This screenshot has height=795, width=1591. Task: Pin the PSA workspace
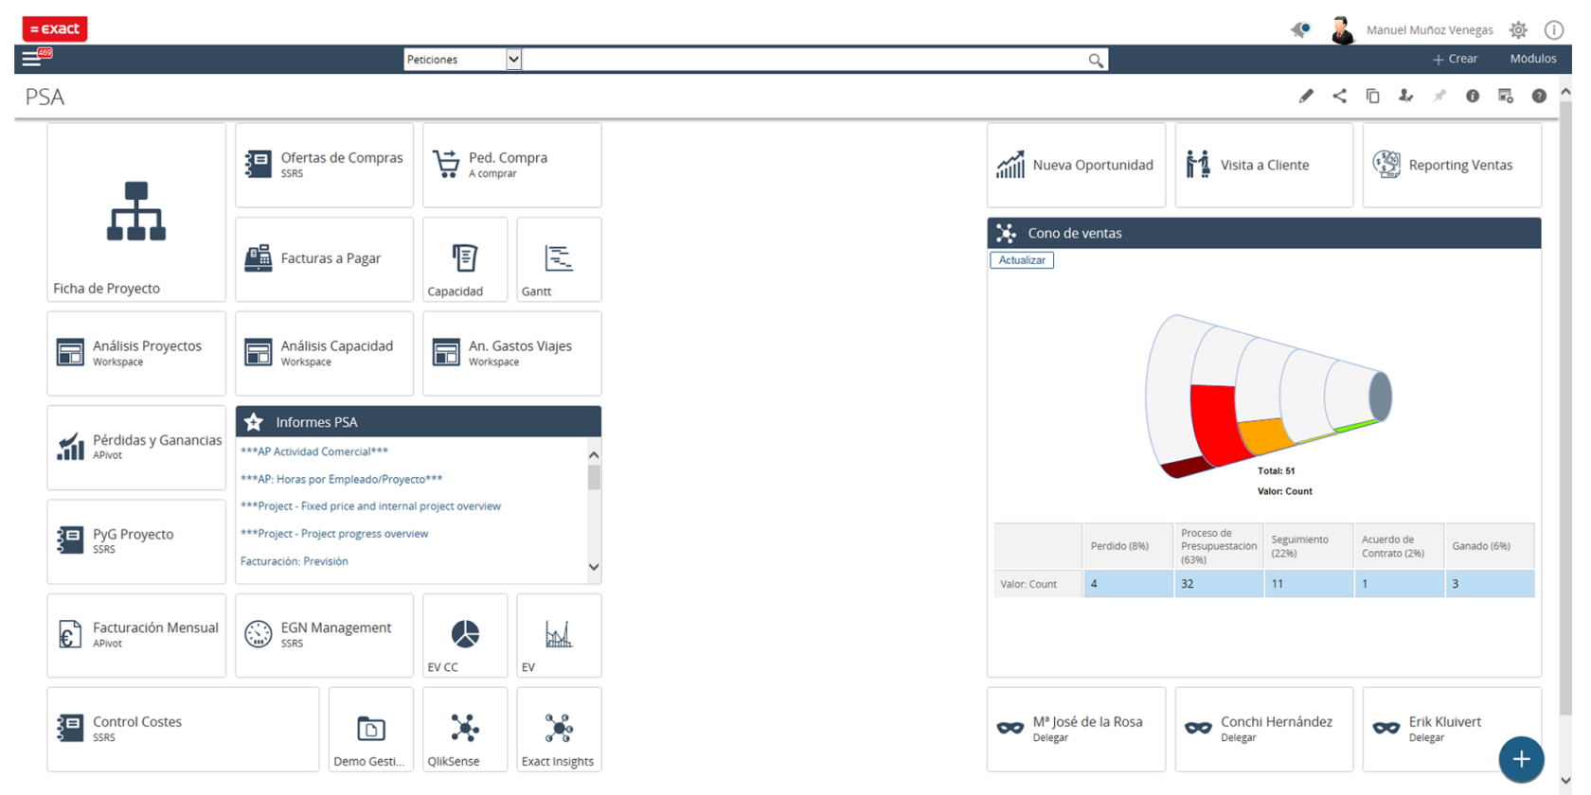1439,96
